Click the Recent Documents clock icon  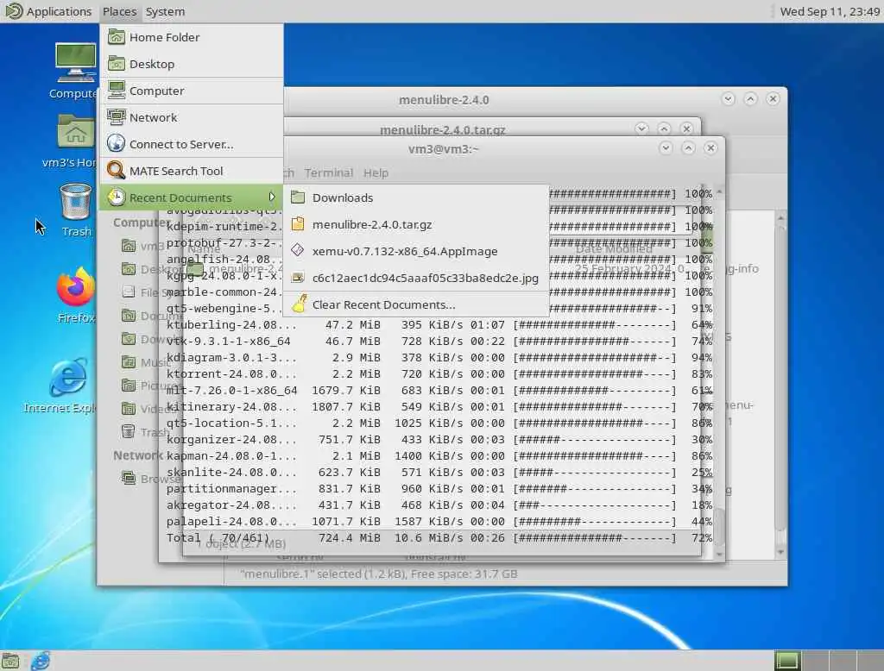tap(117, 198)
